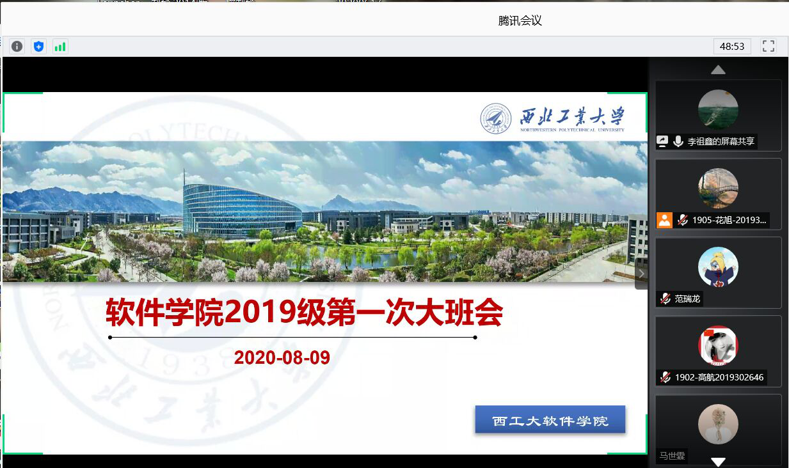Collapse participant sidebar with chevron handle
Image resolution: width=789 pixels, height=468 pixels.
pos(641,273)
